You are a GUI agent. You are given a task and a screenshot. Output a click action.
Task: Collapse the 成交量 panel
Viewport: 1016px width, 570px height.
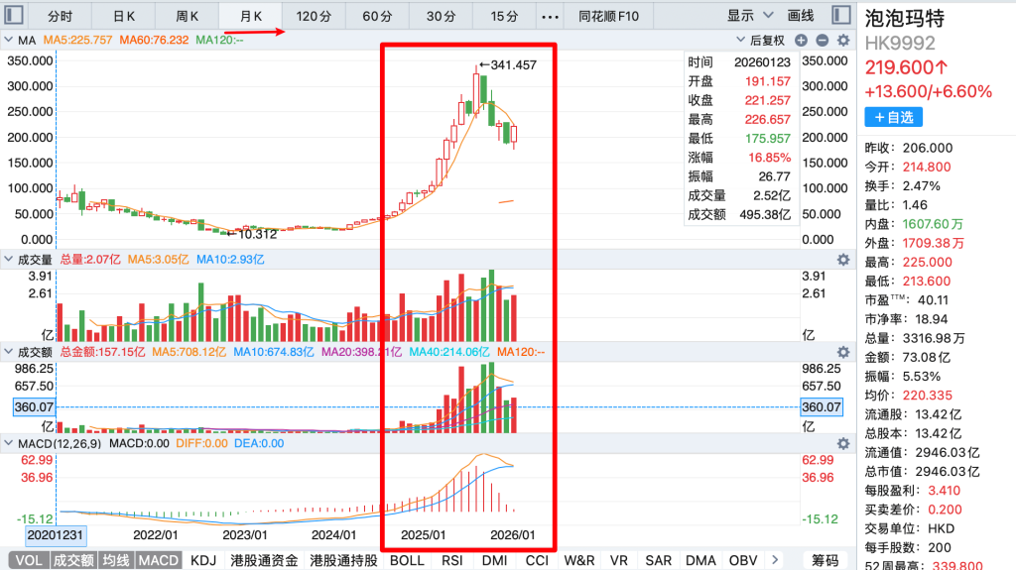coord(7,260)
